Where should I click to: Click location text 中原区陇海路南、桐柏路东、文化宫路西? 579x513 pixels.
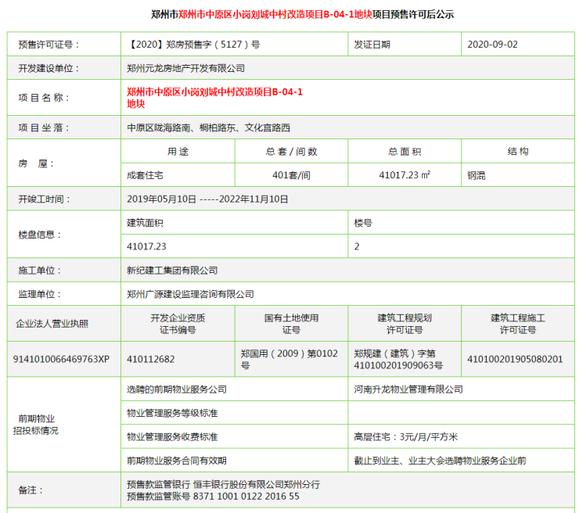coord(208,127)
